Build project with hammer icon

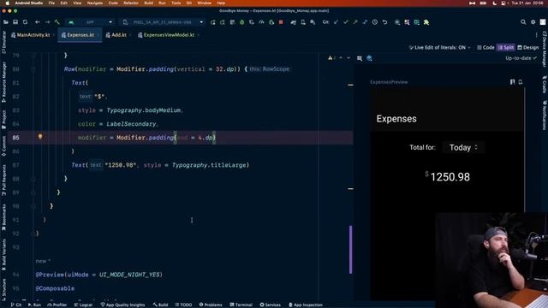point(57,22)
